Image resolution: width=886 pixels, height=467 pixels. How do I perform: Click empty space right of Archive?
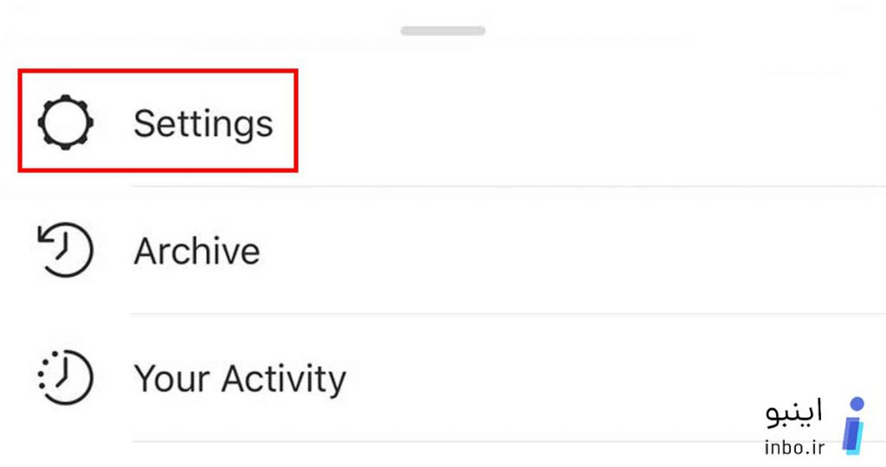tap(565, 250)
